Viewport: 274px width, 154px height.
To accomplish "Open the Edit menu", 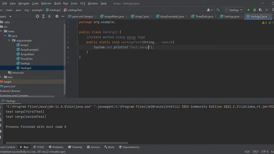I will pyautogui.click(x=5, y=3).
